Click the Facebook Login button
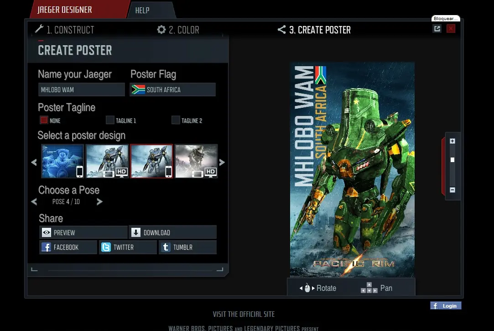Screen dimensions: 494x331 point(446,305)
